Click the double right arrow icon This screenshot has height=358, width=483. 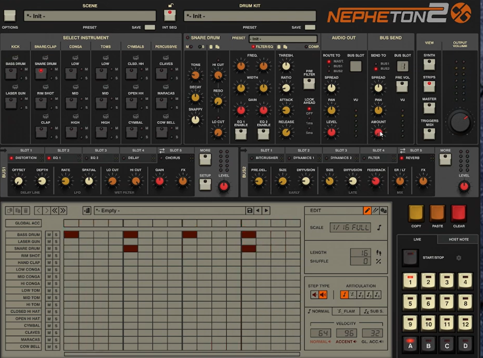pos(63,210)
